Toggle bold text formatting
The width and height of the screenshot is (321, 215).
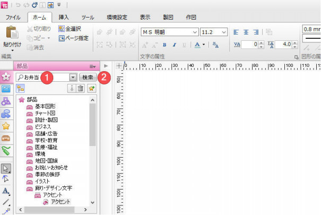pos(165,45)
